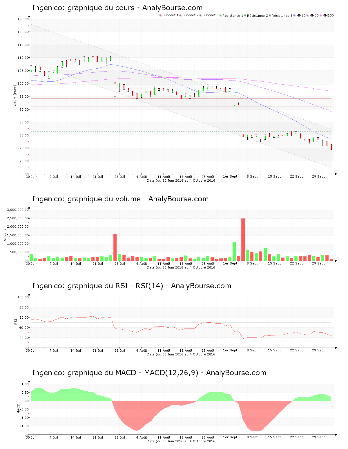Click '18 Août' under the MACD chart
Viewport: 348px width, 449px height.
(186, 437)
